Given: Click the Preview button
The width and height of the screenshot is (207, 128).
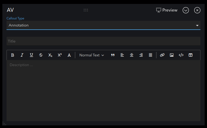Looking at the screenshot, I should tap(167, 10).
